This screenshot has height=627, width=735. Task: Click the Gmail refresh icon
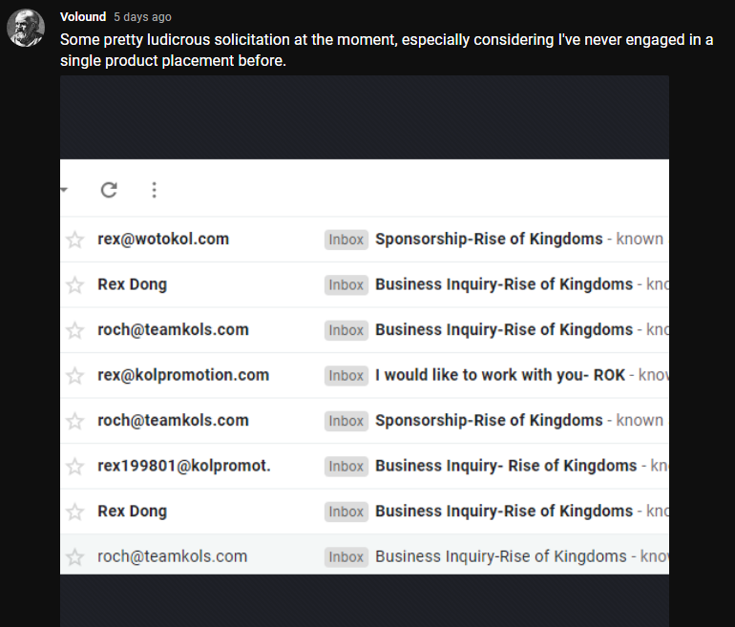click(109, 190)
